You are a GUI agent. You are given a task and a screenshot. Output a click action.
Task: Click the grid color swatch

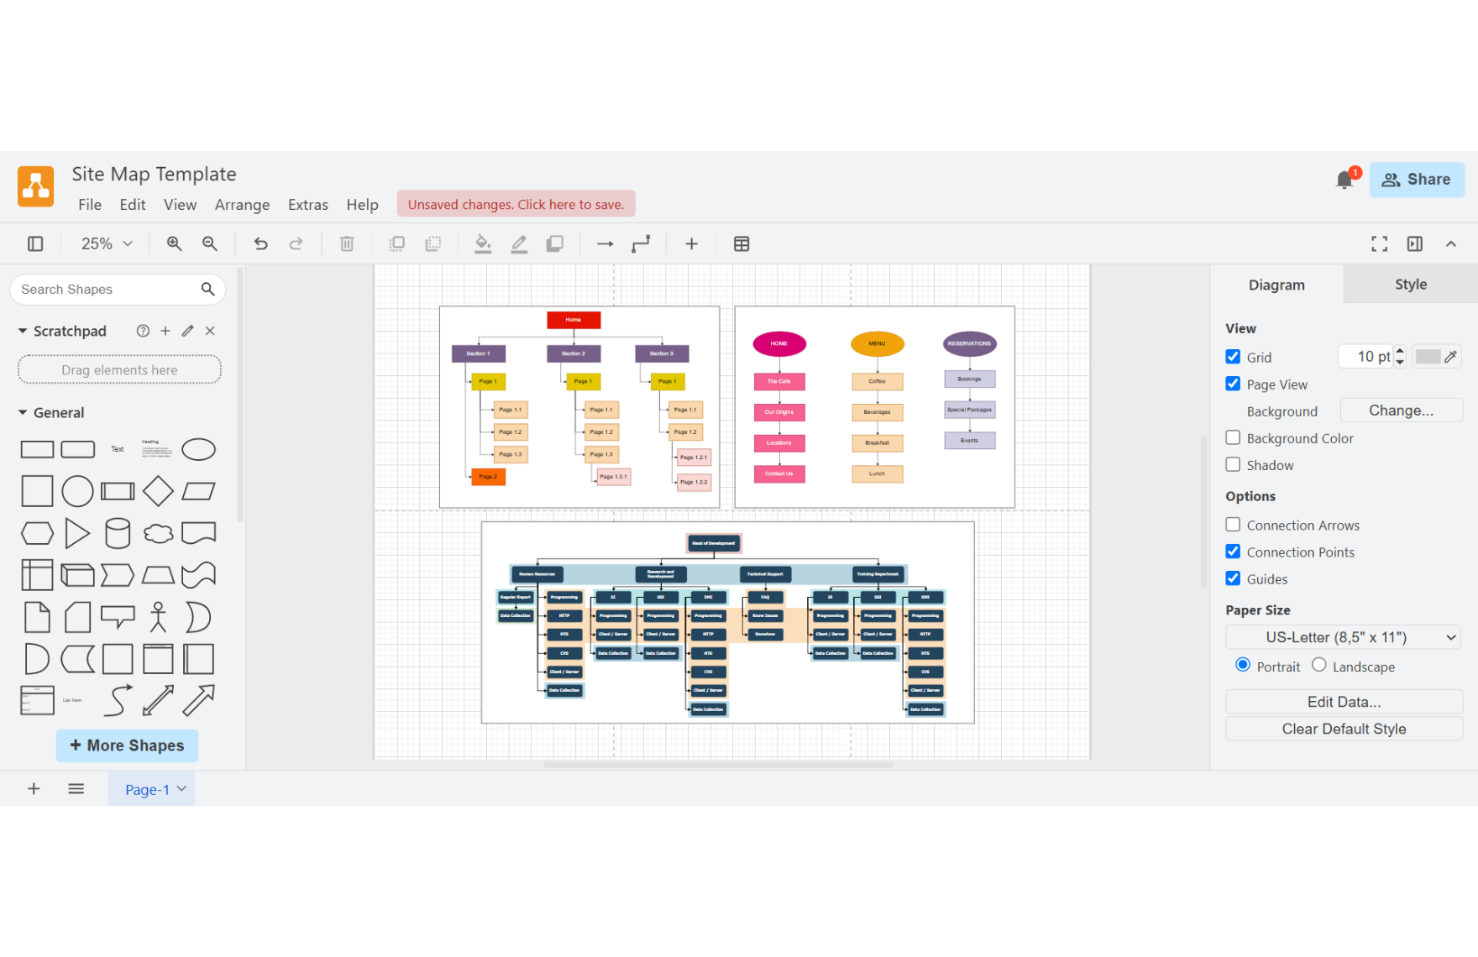click(x=1428, y=357)
